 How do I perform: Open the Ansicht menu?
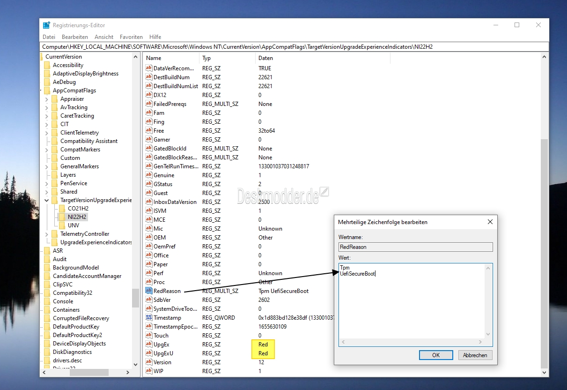click(104, 37)
